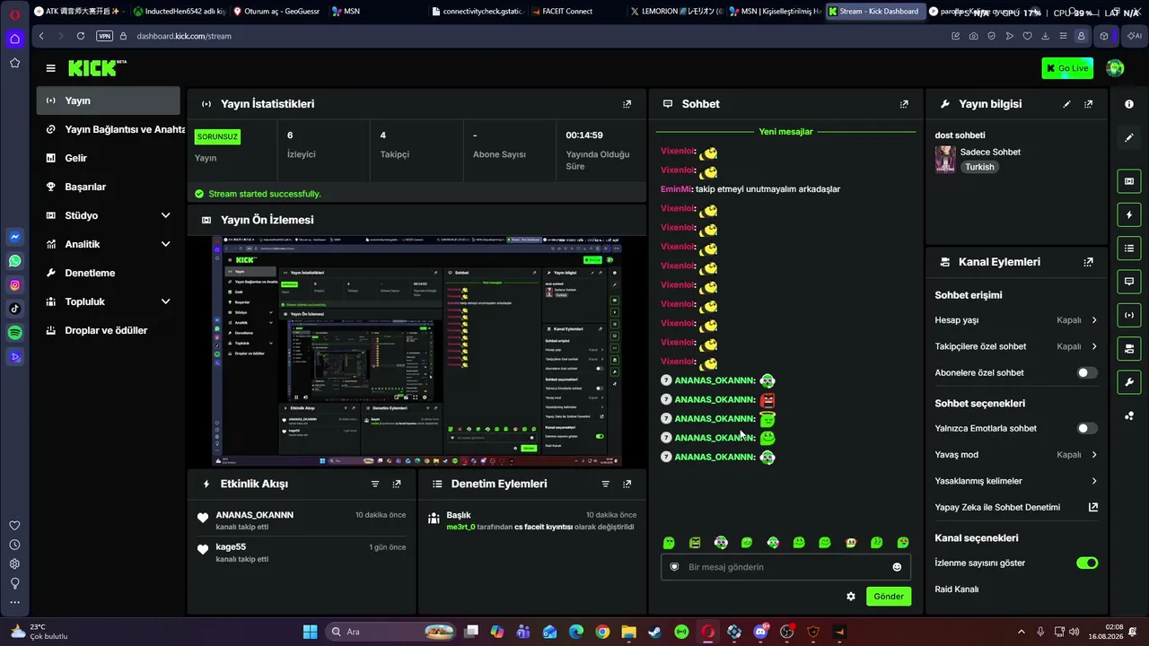The width and height of the screenshot is (1149, 646).
Task: Click ANANAS_OKANNN in Etkinlik Akışı
Action: pyautogui.click(x=255, y=515)
